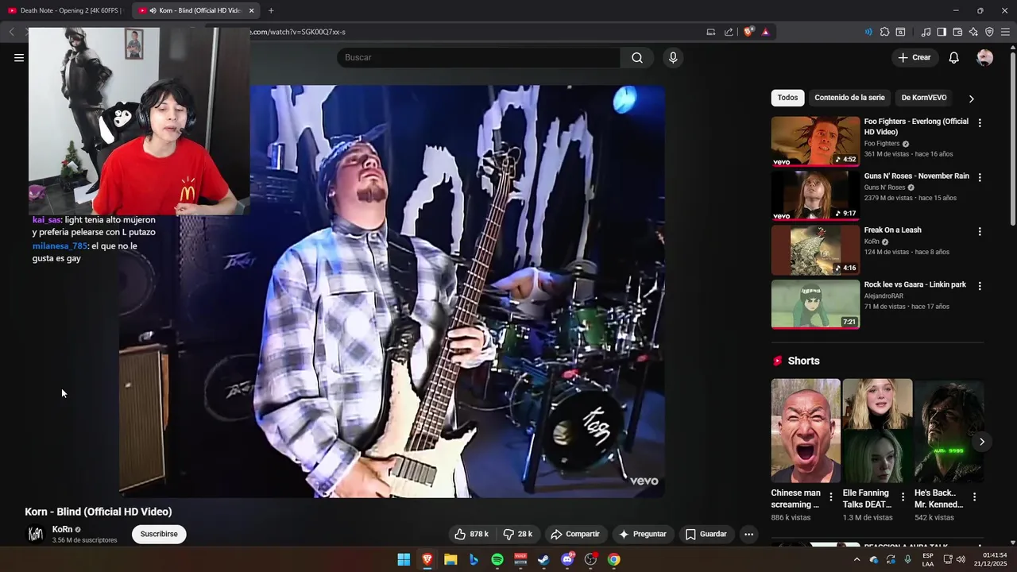Viewport: 1017px width, 572px height.
Task: Open options for He's Back Mr. Kennedy Short
Action: (x=974, y=497)
